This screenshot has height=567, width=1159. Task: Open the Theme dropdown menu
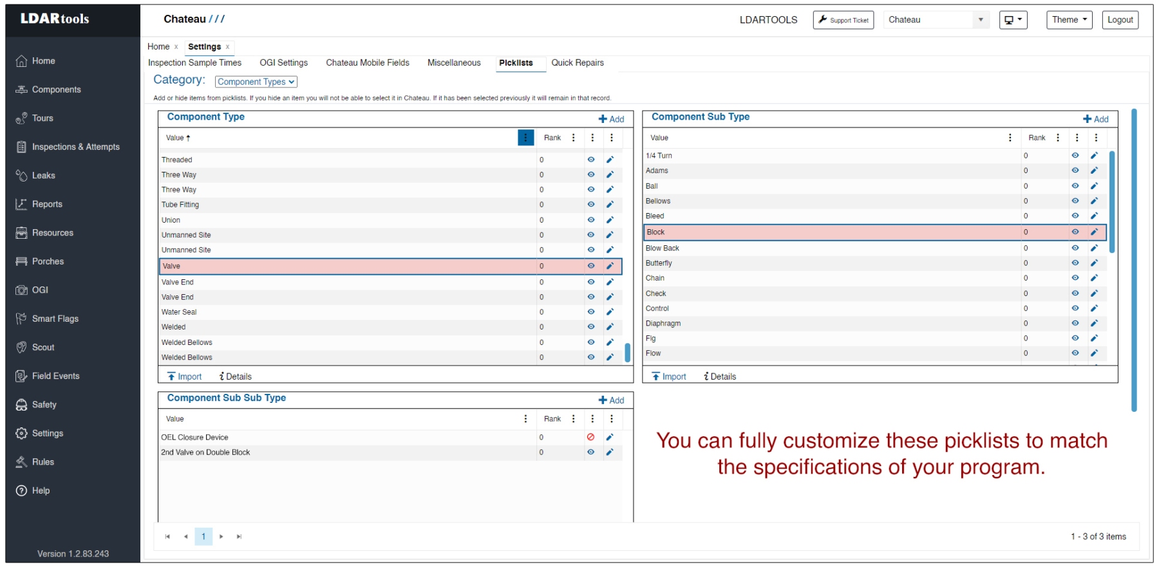point(1069,20)
